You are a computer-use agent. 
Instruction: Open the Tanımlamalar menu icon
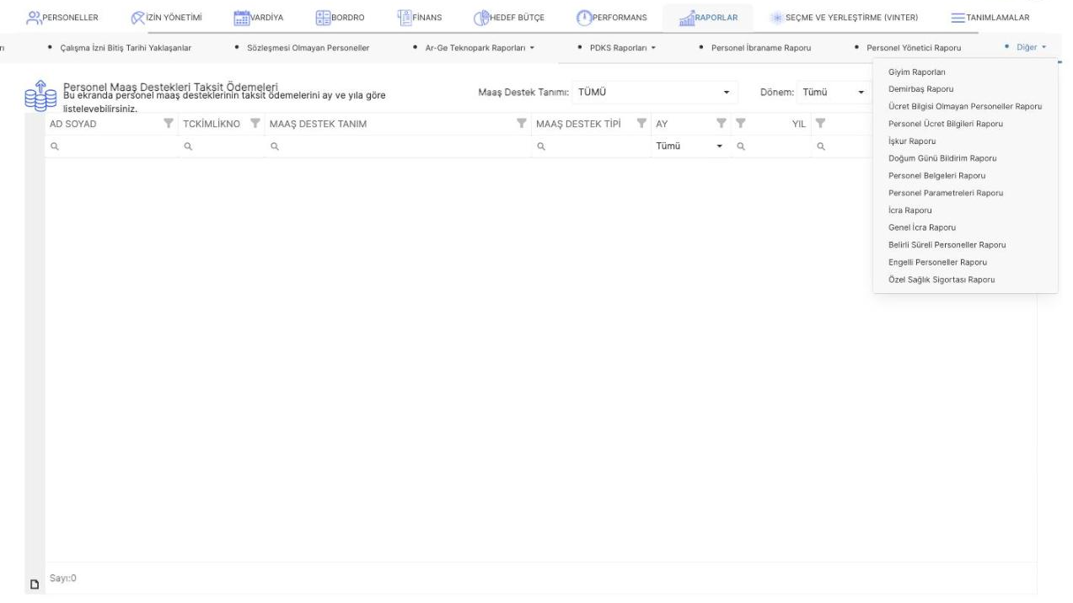point(958,18)
